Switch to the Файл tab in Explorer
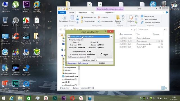This screenshot has width=180, height=101. [62, 12]
